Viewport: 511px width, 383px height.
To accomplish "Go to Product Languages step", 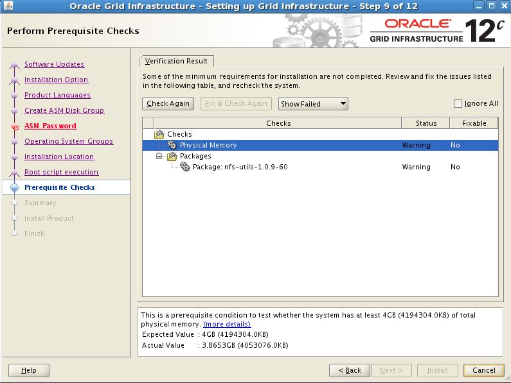I will pos(58,95).
